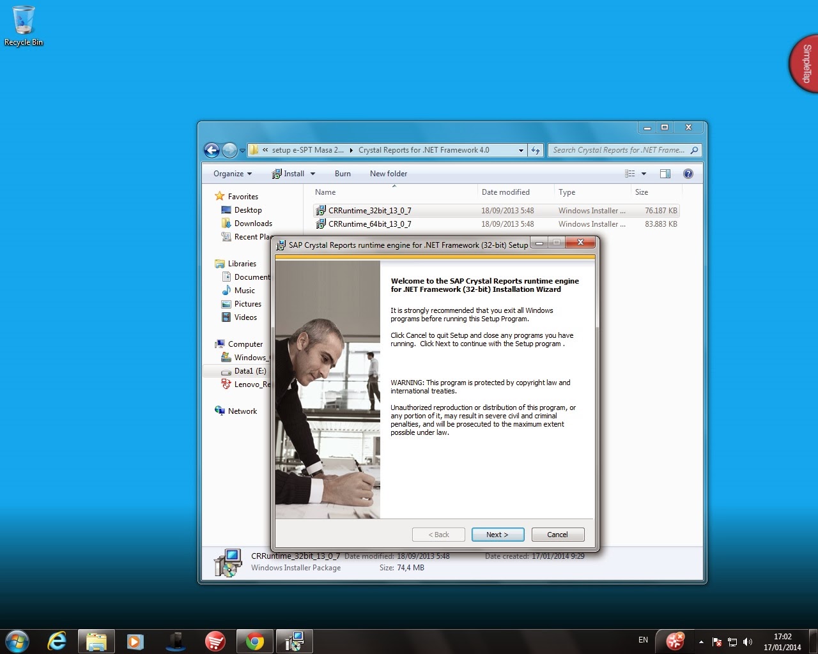
Task: Expand address bar history dropdown
Action: (521, 150)
